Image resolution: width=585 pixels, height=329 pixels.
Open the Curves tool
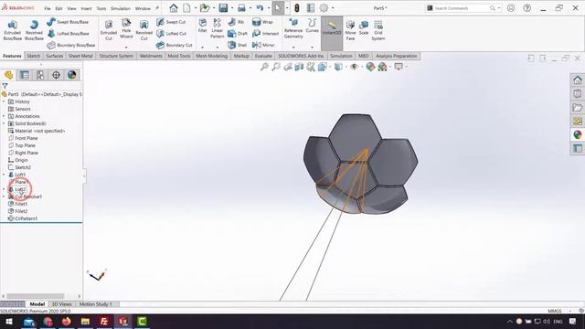[x=312, y=26]
